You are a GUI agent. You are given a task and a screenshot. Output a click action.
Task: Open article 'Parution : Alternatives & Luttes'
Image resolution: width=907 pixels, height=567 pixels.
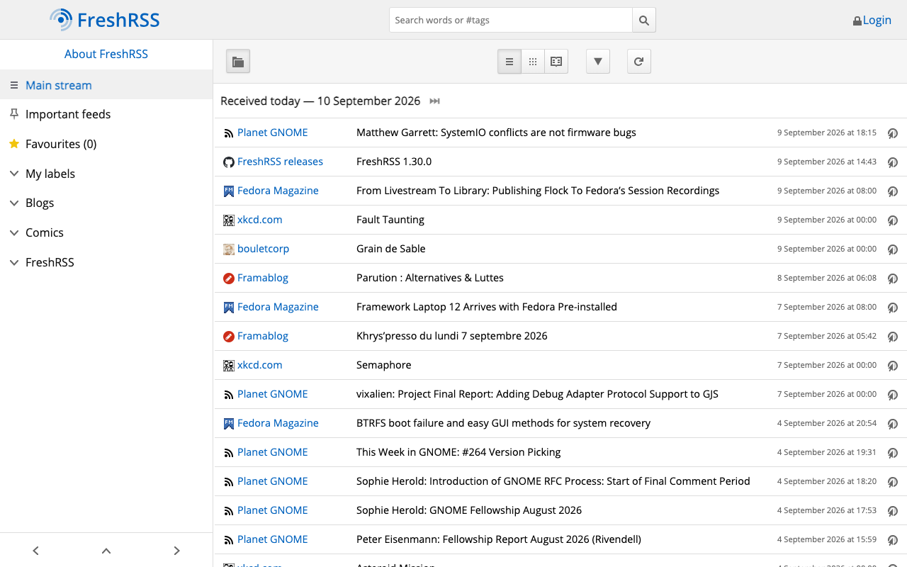click(x=430, y=278)
